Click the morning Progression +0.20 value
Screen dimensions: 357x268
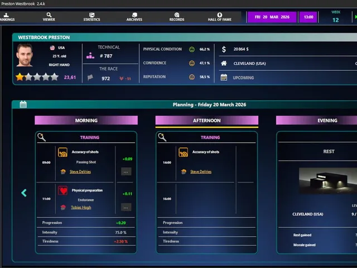pos(121,223)
